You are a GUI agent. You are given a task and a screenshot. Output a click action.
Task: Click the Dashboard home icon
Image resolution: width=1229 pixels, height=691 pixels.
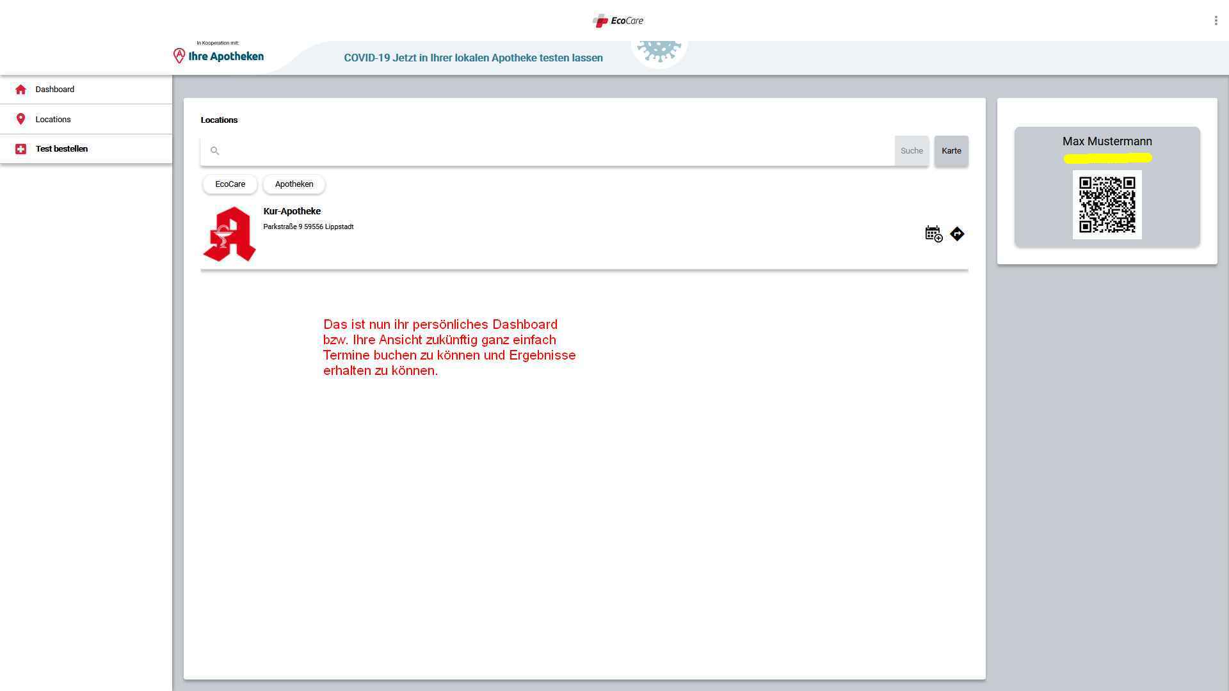point(20,90)
